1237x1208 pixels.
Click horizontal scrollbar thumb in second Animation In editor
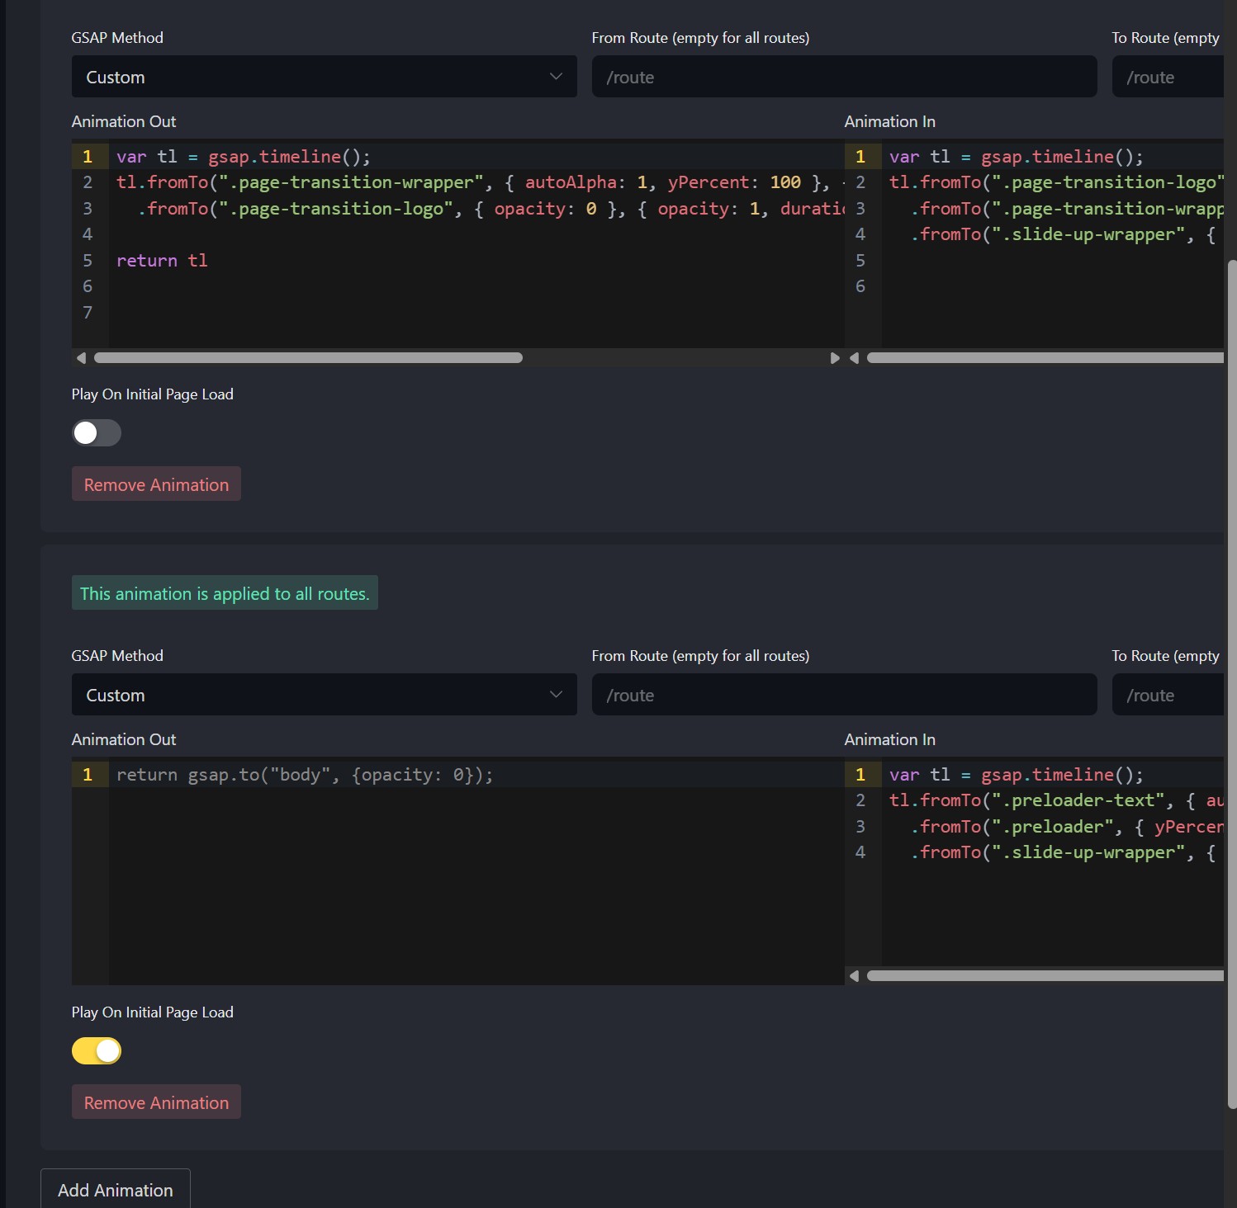pos(1045,976)
